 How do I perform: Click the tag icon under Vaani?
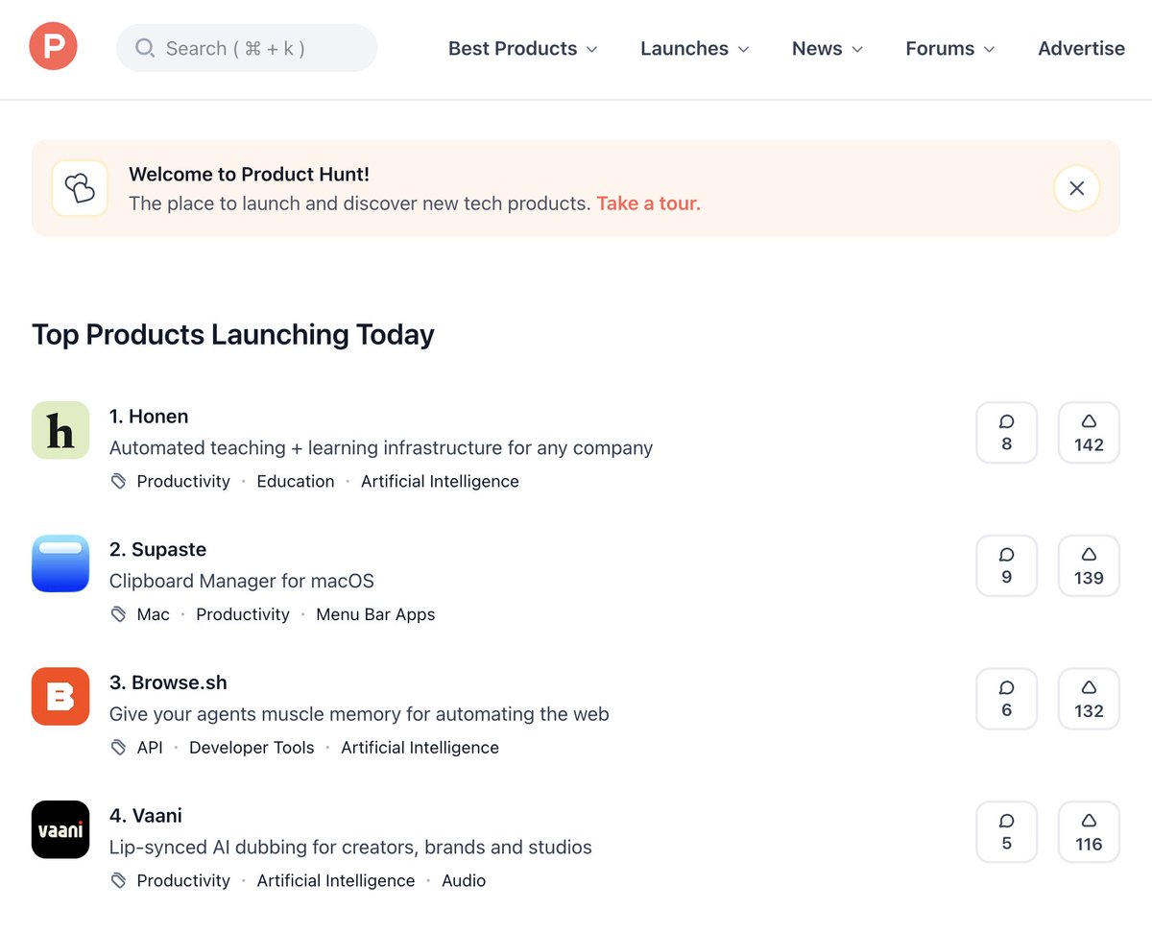[119, 880]
